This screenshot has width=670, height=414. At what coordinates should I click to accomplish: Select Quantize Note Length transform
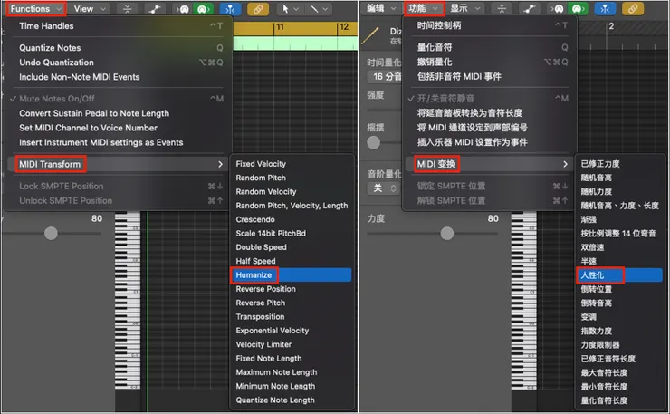292,400
